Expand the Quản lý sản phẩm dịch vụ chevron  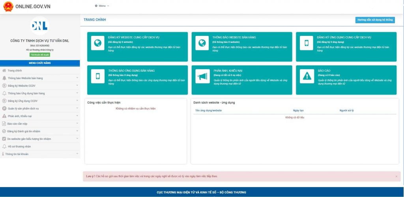[x=77, y=108]
